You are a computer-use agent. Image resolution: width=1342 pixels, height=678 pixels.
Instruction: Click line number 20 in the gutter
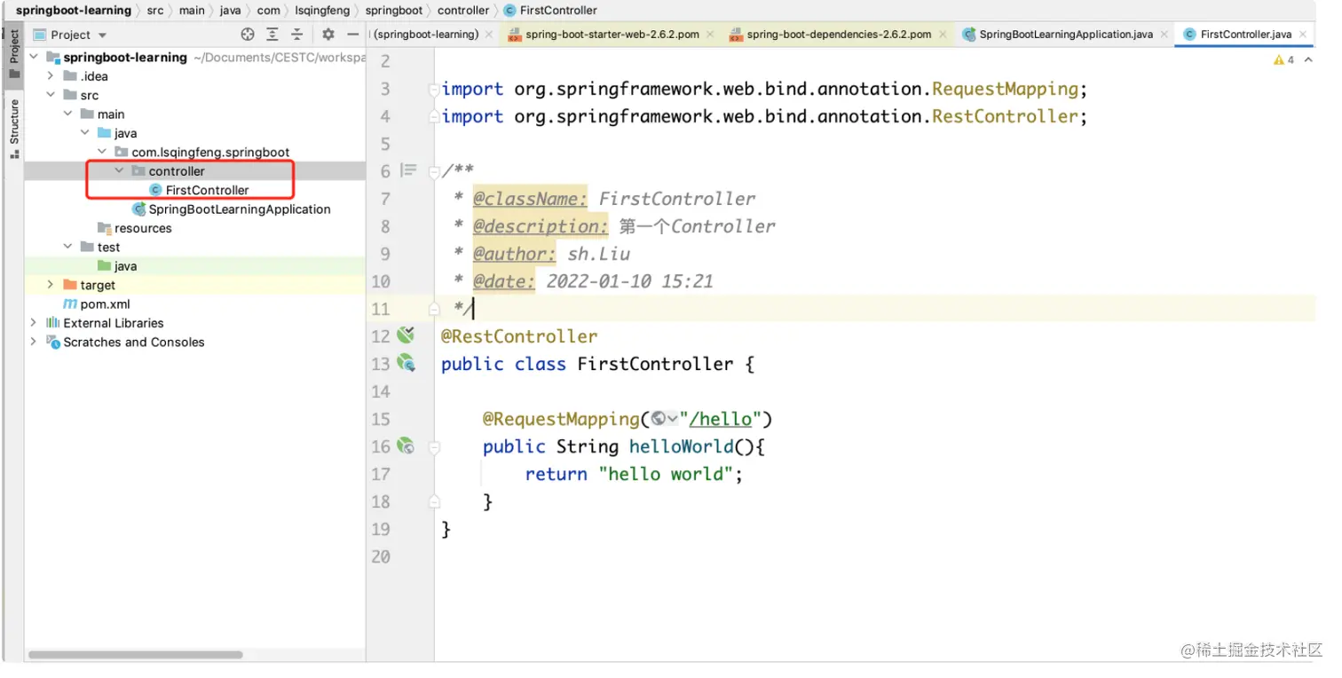381,556
